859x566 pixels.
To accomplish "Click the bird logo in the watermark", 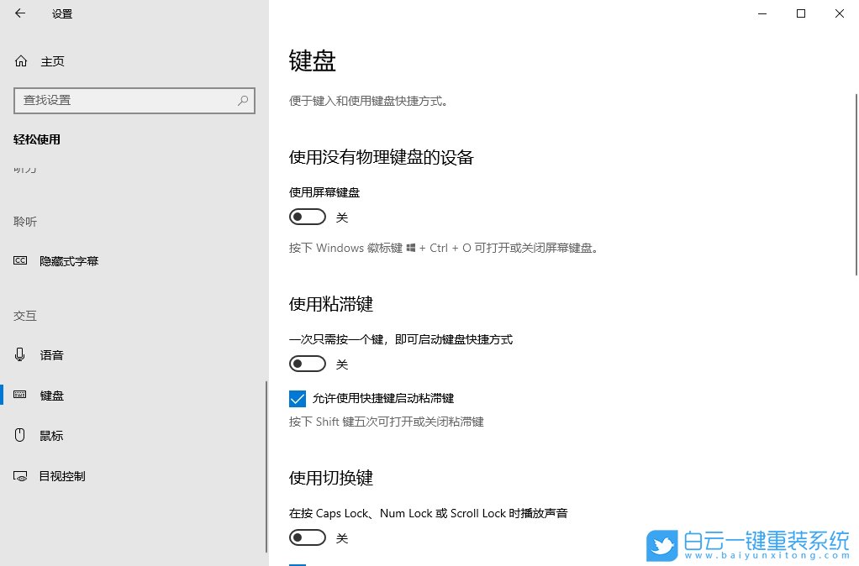I will point(661,546).
